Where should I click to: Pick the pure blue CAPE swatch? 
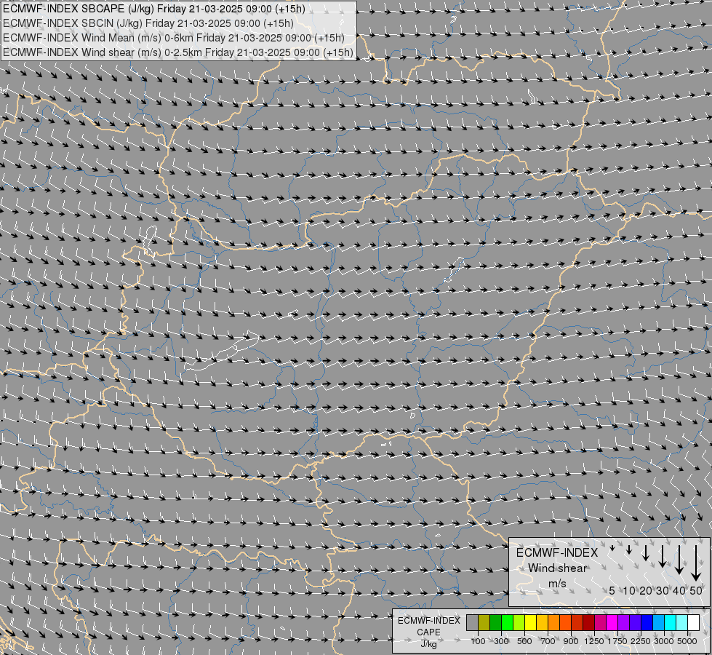pyautogui.click(x=647, y=623)
